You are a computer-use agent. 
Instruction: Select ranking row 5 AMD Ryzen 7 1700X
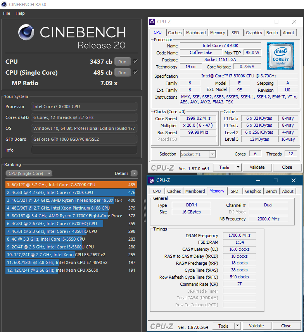(71, 216)
